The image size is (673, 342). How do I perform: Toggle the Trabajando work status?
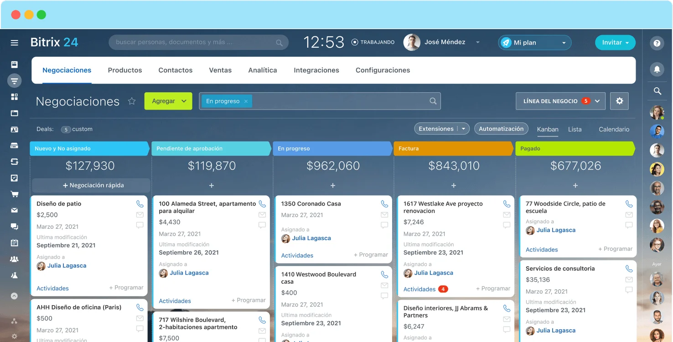point(373,42)
